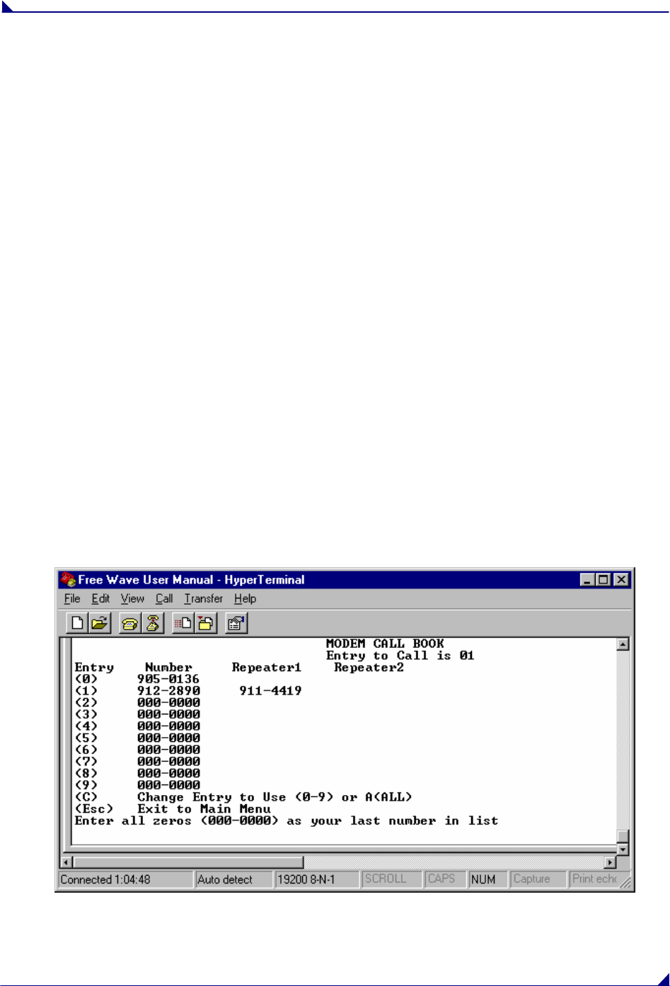Click the Receive file toolbar icon
This screenshot has height=986, width=670.
[x=206, y=623]
